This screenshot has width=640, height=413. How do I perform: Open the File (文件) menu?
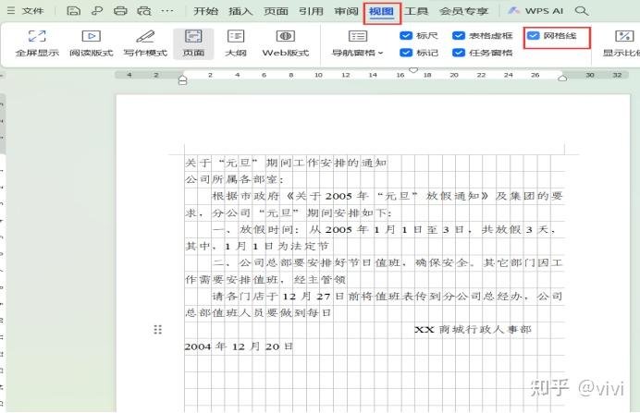pos(32,11)
